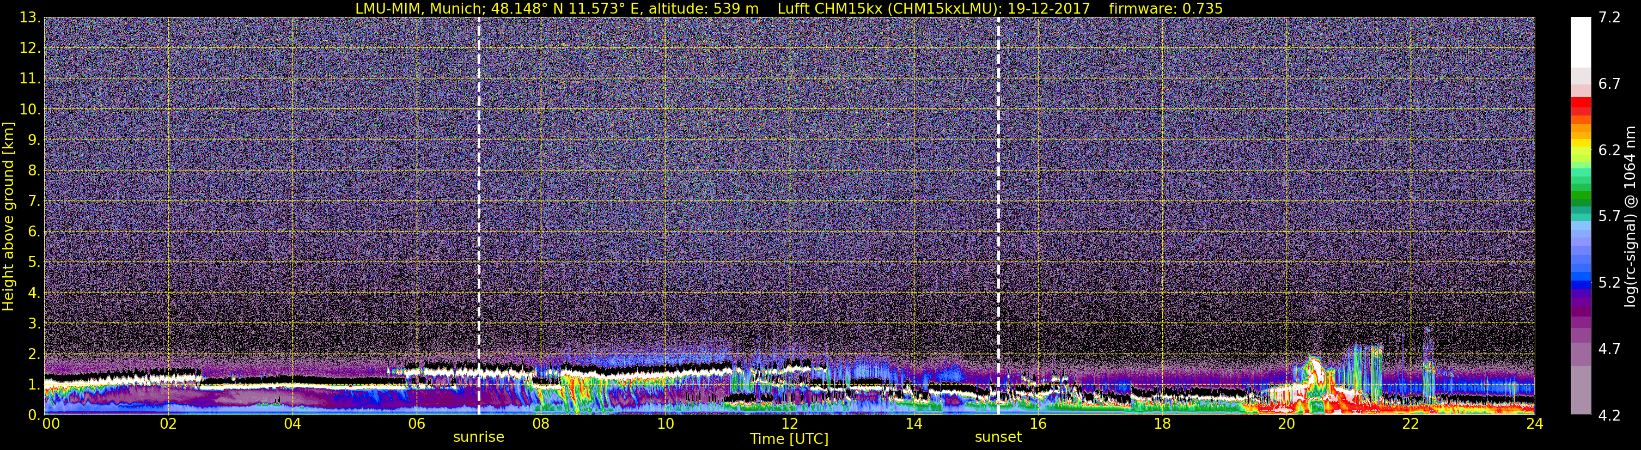The width and height of the screenshot is (1641, 450).
Task: Click the '5.7' colorbar tick value
Action: [1609, 216]
